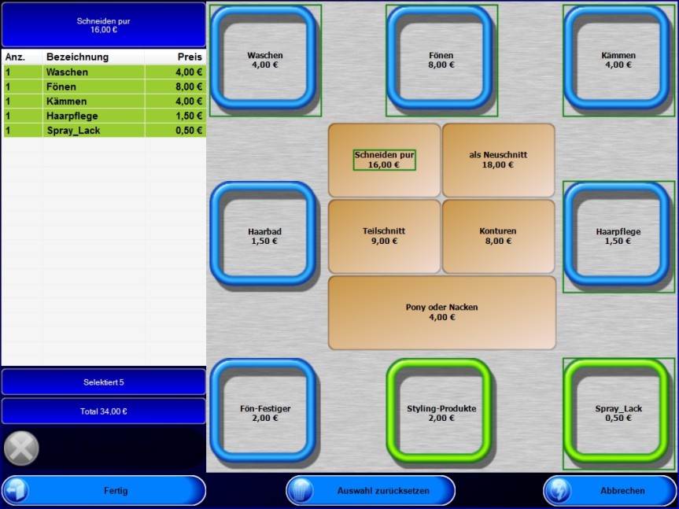Click the trash icon for Auswahl zurücksetzen
The image size is (679, 509).
coord(301,490)
